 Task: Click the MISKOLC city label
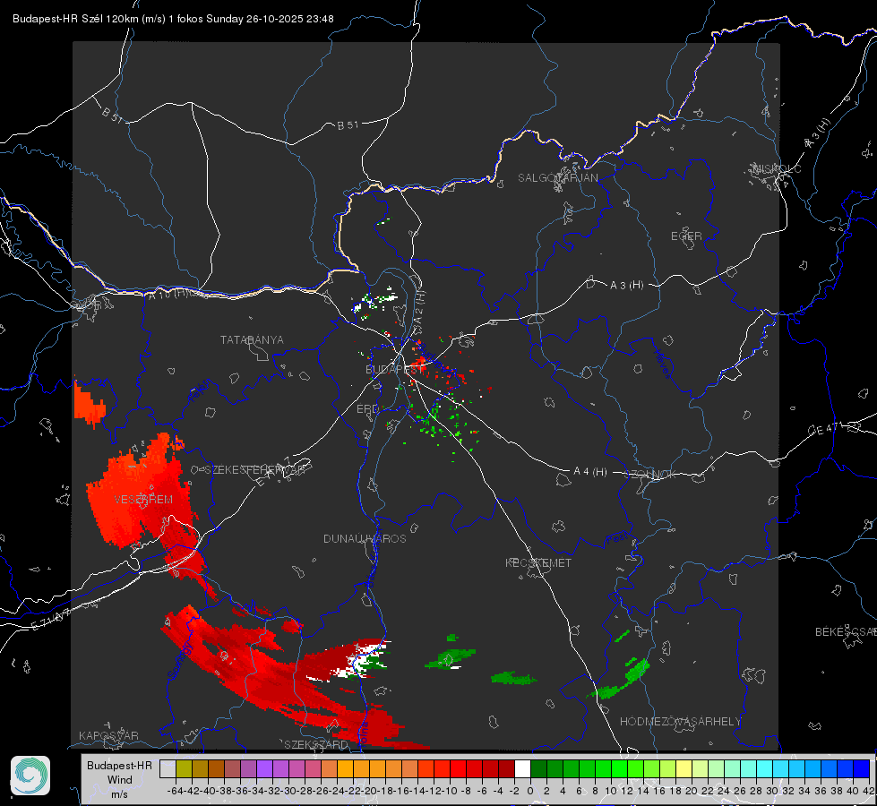click(777, 169)
